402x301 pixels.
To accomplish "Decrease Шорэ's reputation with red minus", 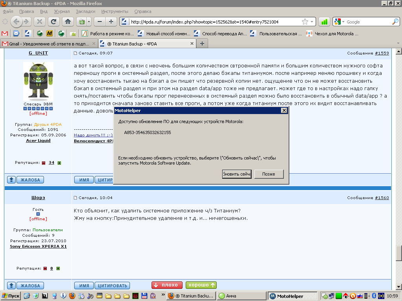I will tap(45, 268).
